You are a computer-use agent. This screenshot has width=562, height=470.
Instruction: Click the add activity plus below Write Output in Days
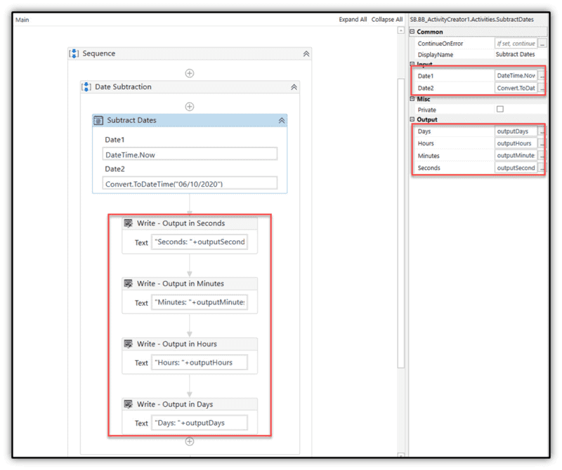coord(189,440)
